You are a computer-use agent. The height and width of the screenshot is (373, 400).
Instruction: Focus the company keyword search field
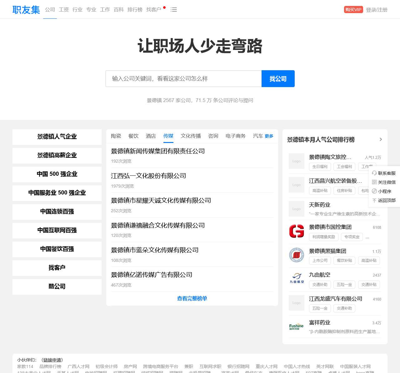(x=184, y=79)
